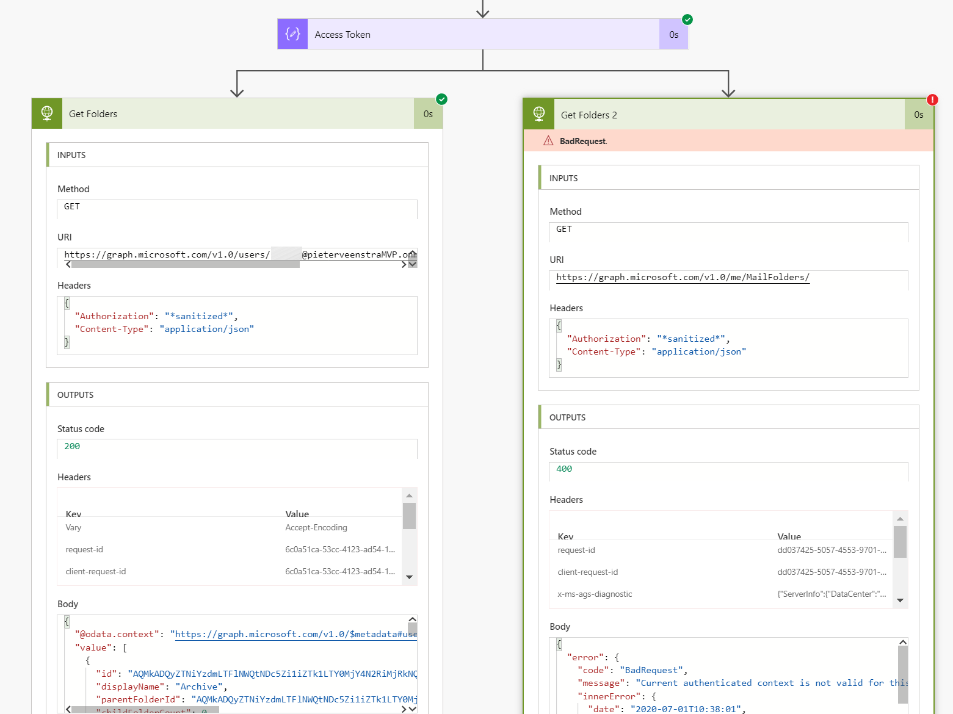Viewport: 953px width, 714px height.
Task: Click the INPUTS section header in Get Folders 2
Action: (x=728, y=178)
